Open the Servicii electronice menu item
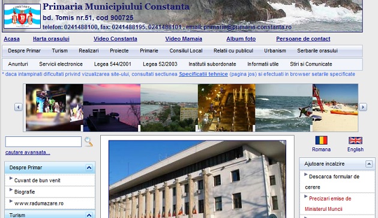Screen dimensions: 378x218 coord(61,64)
